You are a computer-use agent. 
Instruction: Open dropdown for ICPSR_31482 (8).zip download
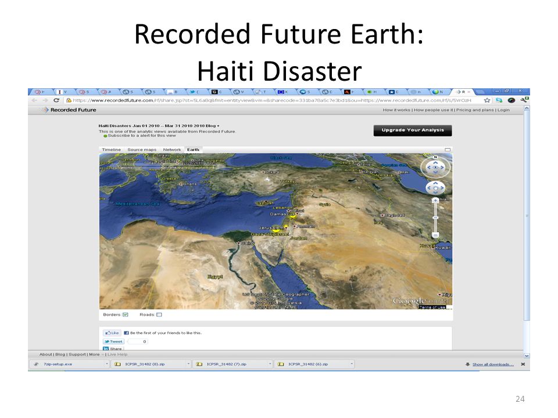(188, 364)
